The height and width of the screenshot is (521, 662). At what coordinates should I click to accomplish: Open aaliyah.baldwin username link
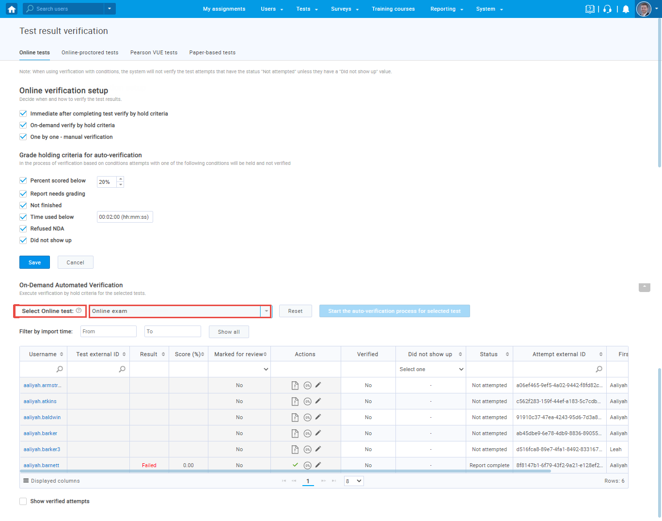click(42, 417)
